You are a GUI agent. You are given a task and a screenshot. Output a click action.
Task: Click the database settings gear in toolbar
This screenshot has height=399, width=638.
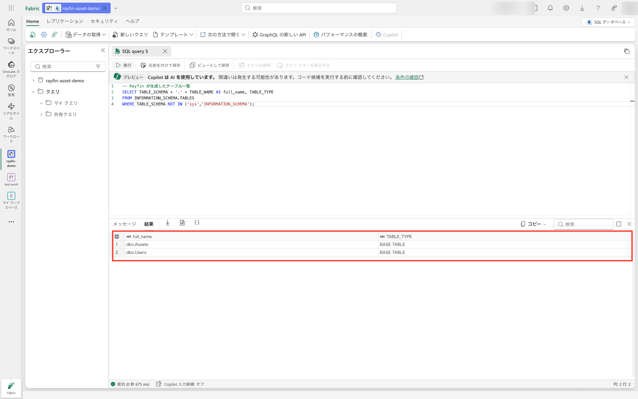point(44,35)
